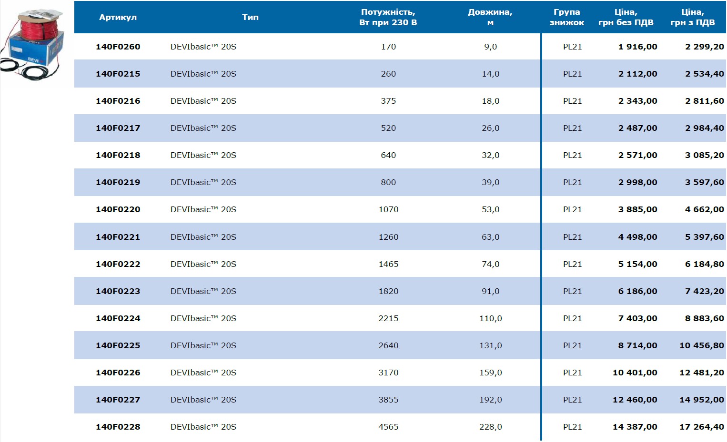Click length value 53,0

coord(490,209)
